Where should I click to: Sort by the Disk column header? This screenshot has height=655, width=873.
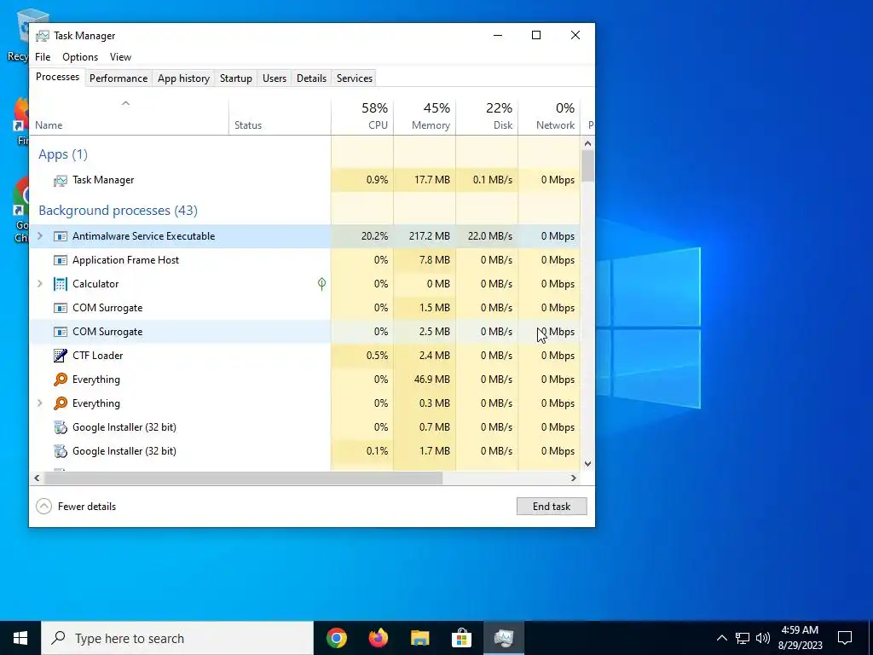pos(487,117)
